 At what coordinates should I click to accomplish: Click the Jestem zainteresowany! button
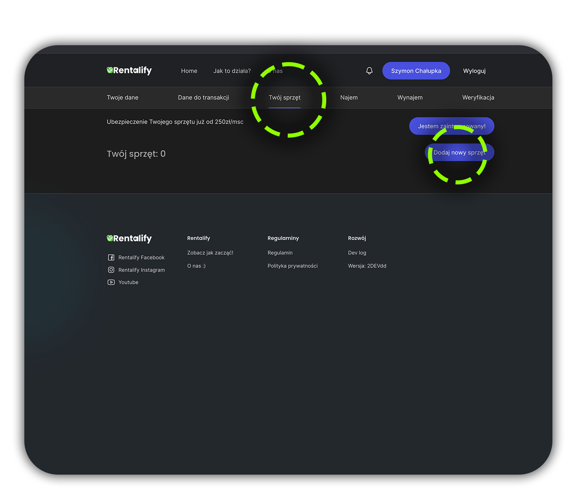[x=451, y=126]
